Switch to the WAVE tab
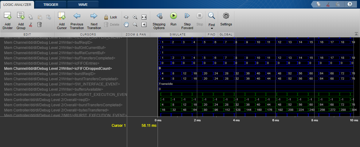 (83, 5)
